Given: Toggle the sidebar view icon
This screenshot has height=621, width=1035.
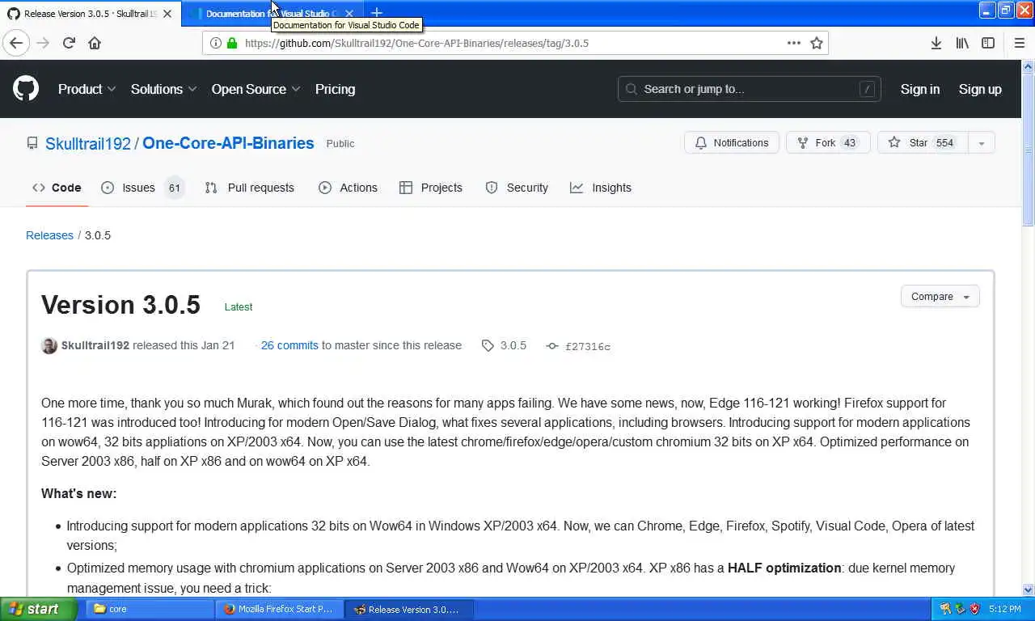Looking at the screenshot, I should [x=988, y=43].
